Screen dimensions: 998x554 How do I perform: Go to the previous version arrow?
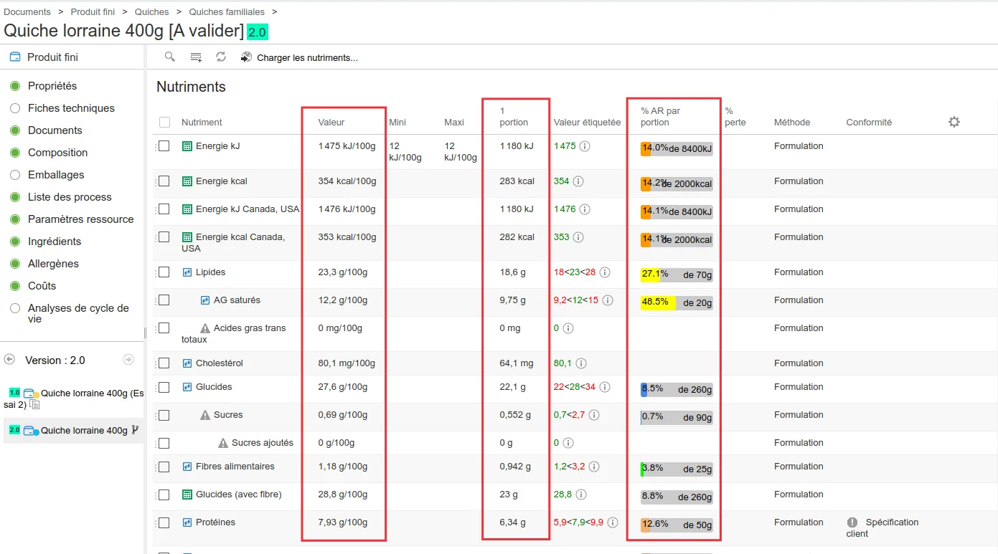click(10, 360)
